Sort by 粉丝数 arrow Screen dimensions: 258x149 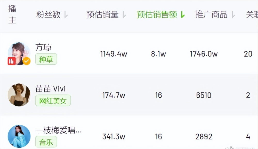[x=66, y=15]
